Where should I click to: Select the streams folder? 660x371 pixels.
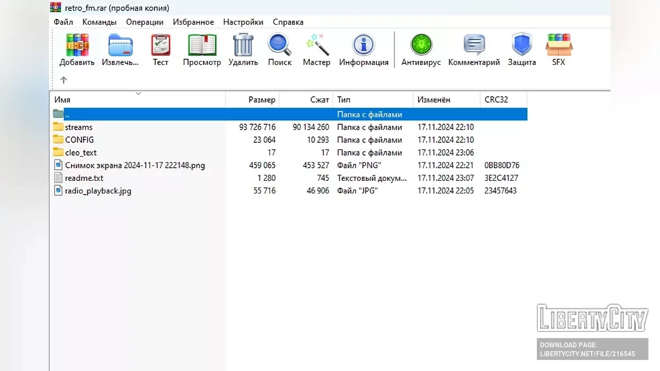pyautogui.click(x=79, y=127)
